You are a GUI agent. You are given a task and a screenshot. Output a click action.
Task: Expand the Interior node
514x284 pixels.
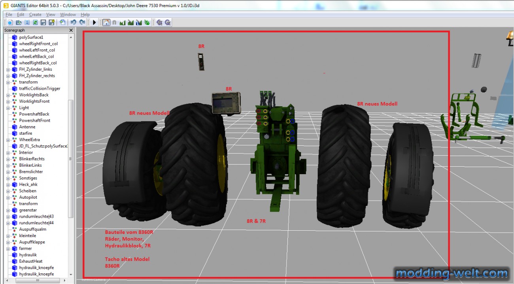(8, 152)
